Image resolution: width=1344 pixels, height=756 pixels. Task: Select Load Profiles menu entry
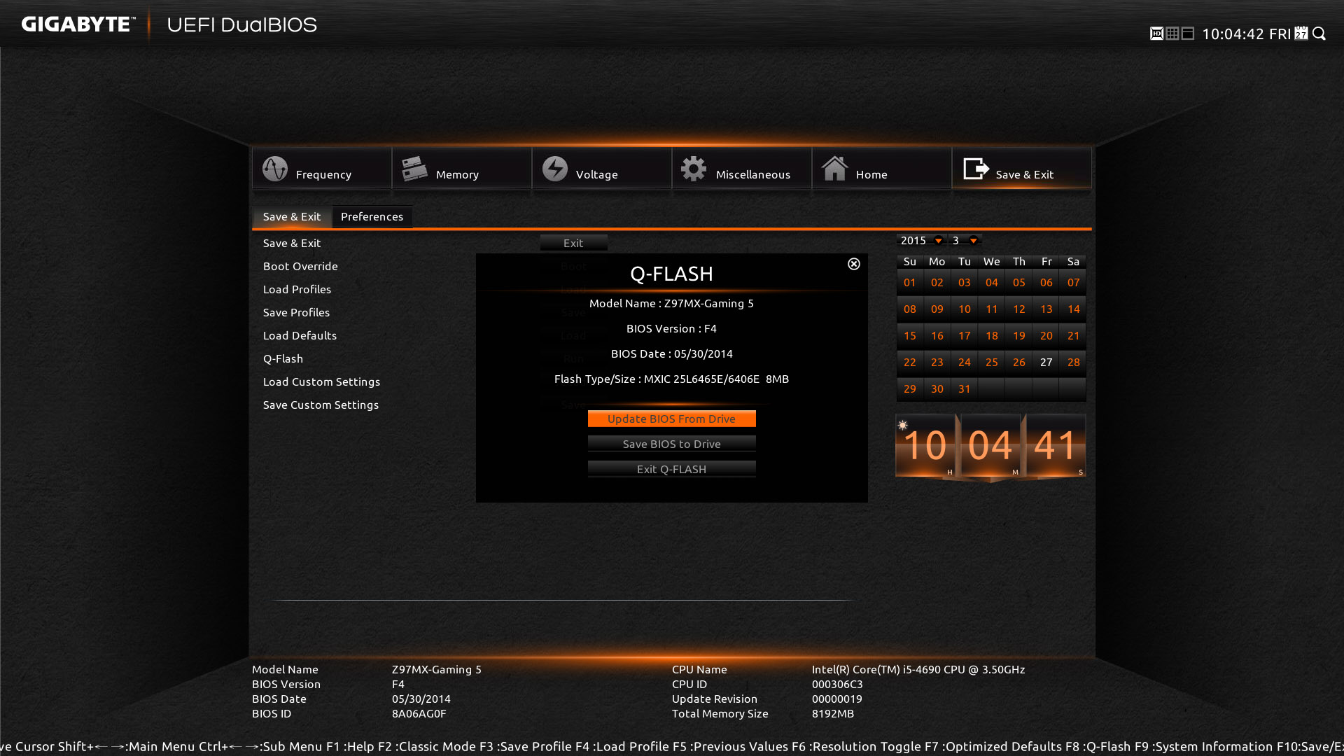pos(297,289)
